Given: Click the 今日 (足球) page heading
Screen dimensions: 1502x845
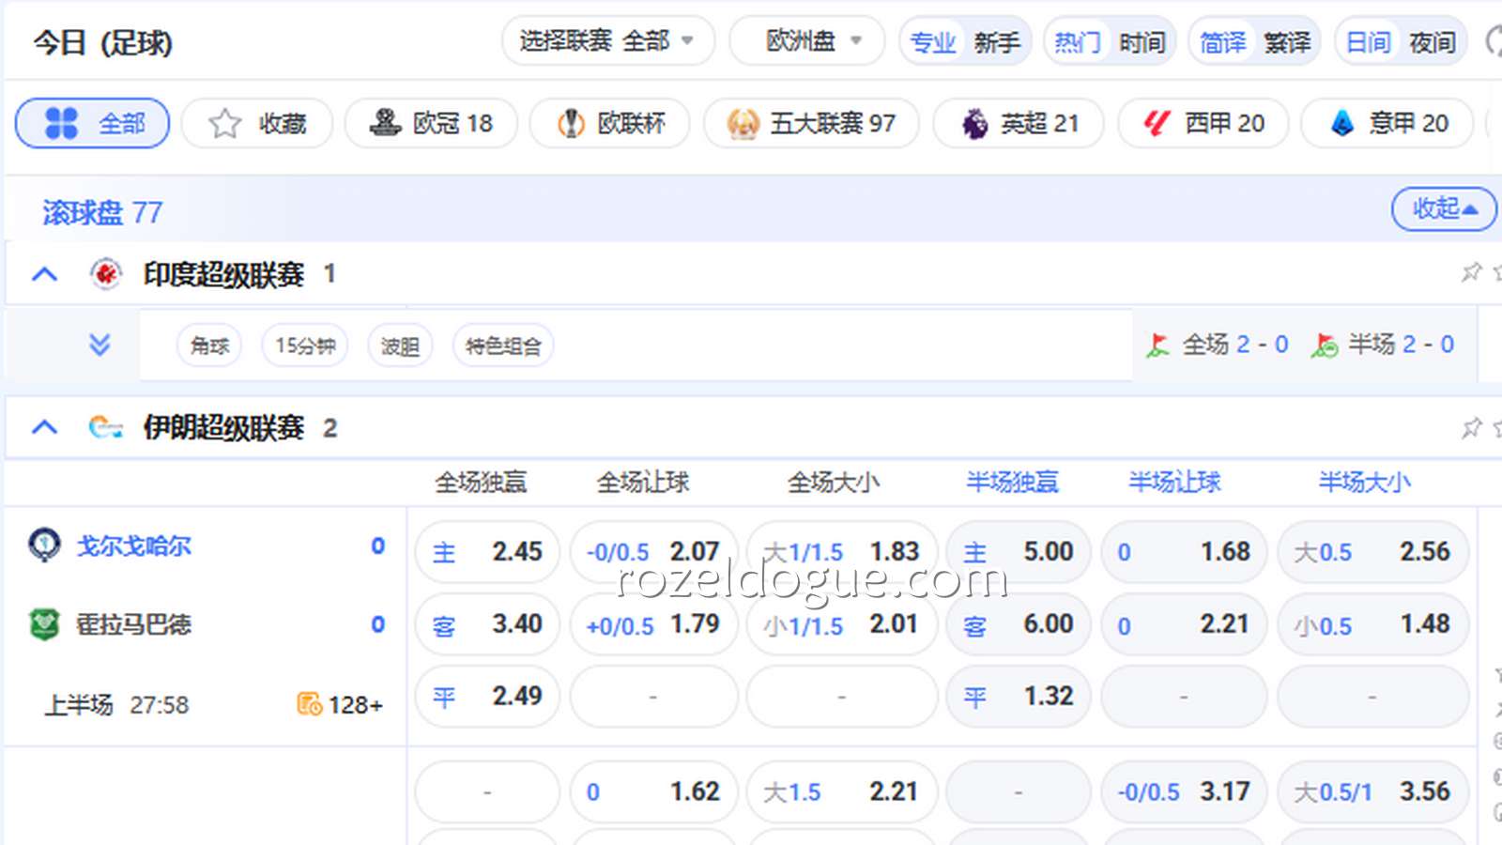Looking at the screenshot, I should [103, 43].
